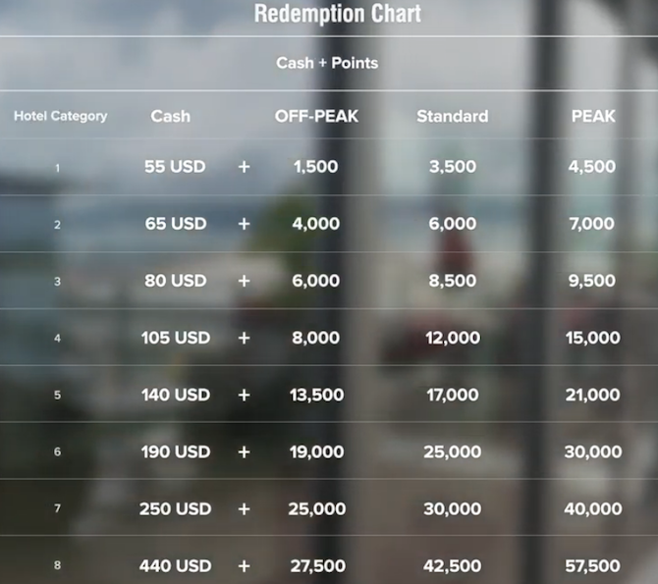Click the plus sign beside 440 USD
Screen dimensions: 658x584
[244, 566]
